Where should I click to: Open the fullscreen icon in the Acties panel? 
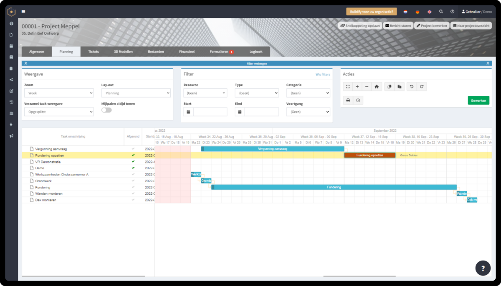tap(348, 86)
